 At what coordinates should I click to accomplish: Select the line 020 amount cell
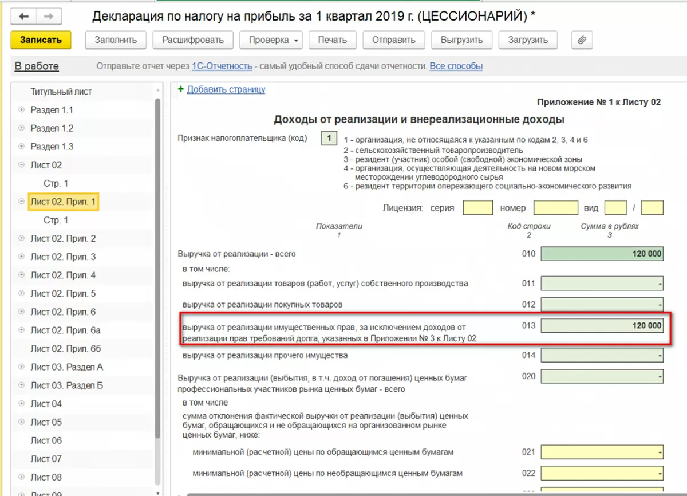(602, 377)
